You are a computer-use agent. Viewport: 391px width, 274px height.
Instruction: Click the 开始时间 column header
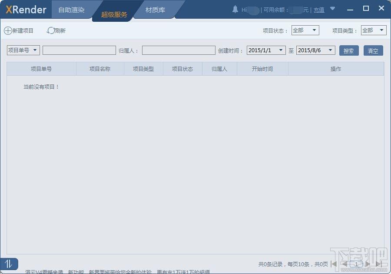click(262, 69)
